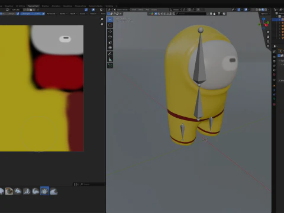
Task: Click the brush search field
Action: [x=93, y=184]
